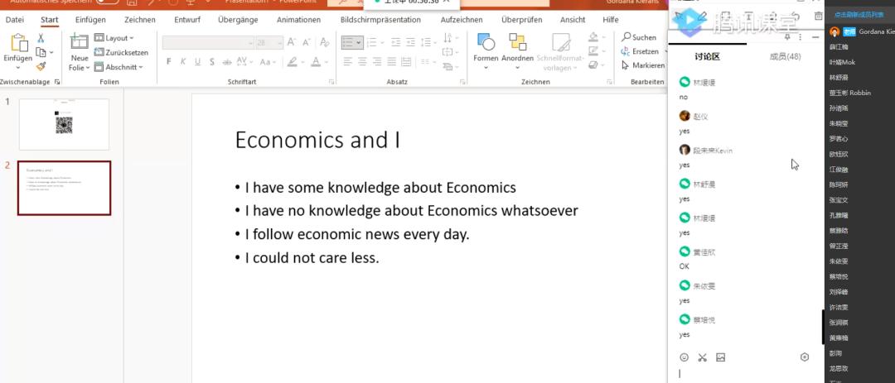Expand the Abschnitt dropdown

coord(119,67)
